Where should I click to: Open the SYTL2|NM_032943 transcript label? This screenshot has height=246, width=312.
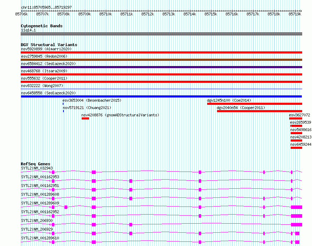coord(37,168)
